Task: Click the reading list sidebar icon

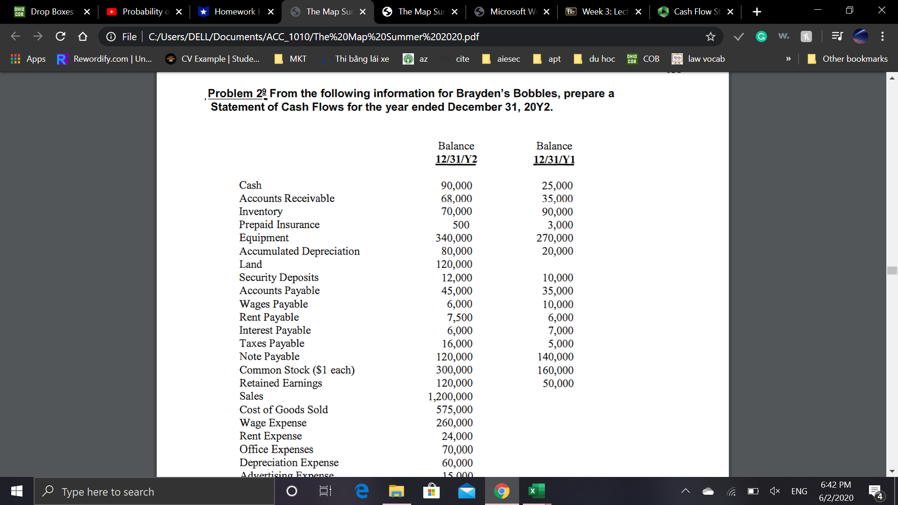Action: (837, 36)
